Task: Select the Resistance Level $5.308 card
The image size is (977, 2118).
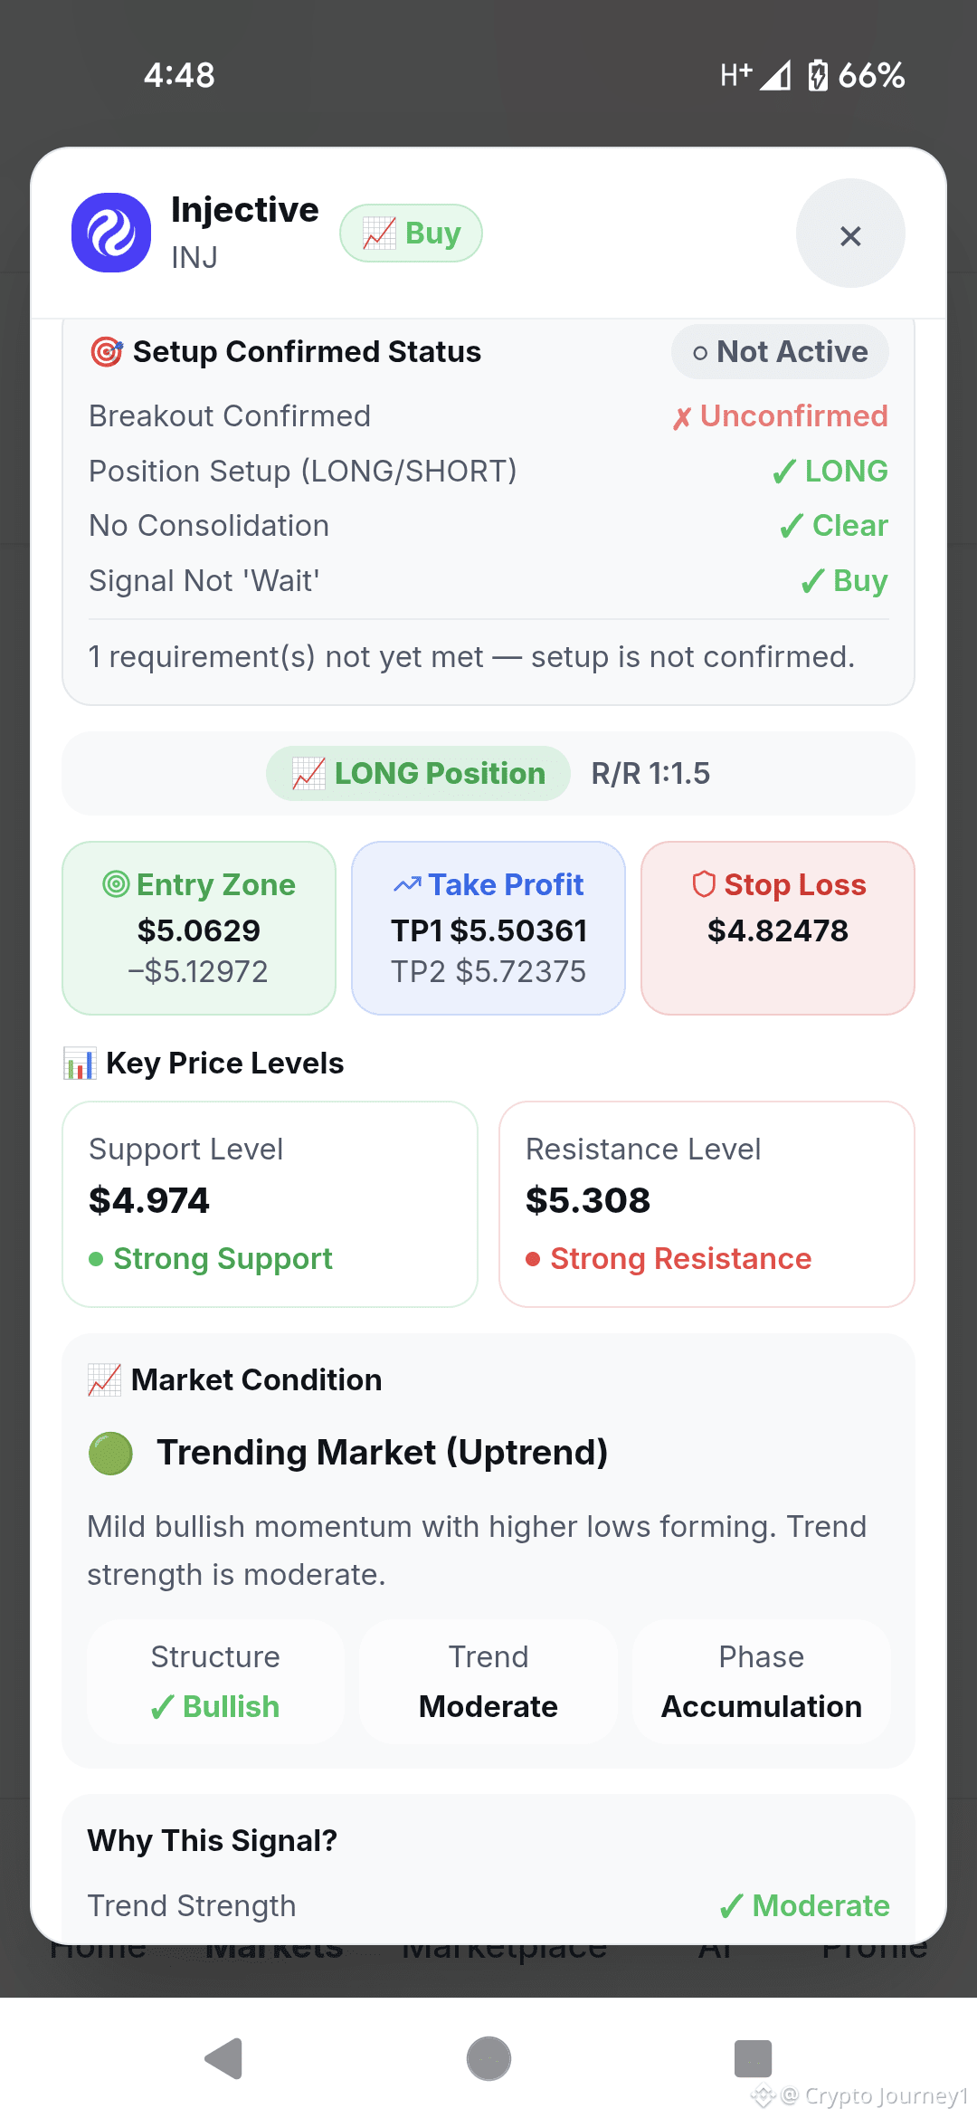Action: click(707, 1204)
